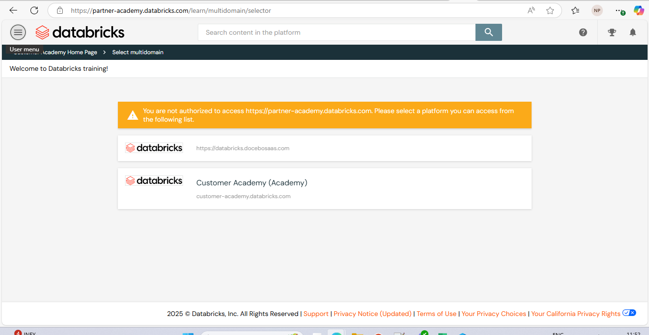Click the Your Privacy Choices opt-out toggle graphic
Image resolution: width=649 pixels, height=335 pixels.
pyautogui.click(x=629, y=313)
